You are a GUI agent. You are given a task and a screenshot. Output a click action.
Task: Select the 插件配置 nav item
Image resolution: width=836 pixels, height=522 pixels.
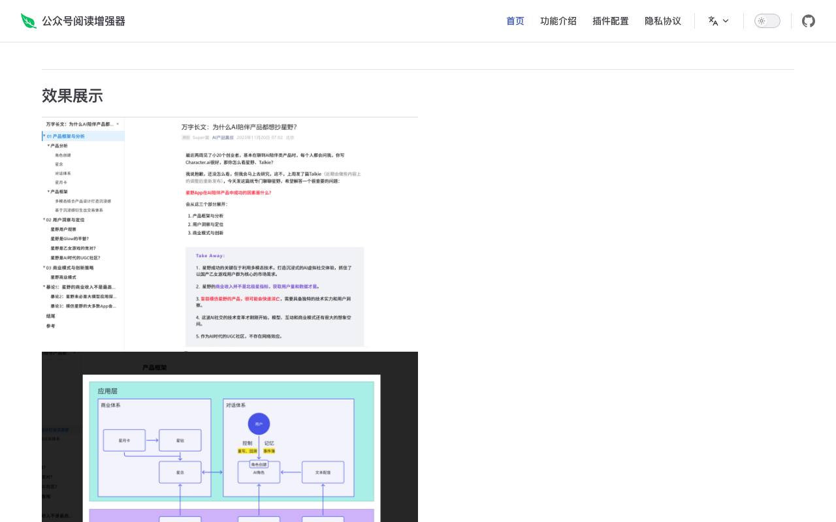[611, 21]
